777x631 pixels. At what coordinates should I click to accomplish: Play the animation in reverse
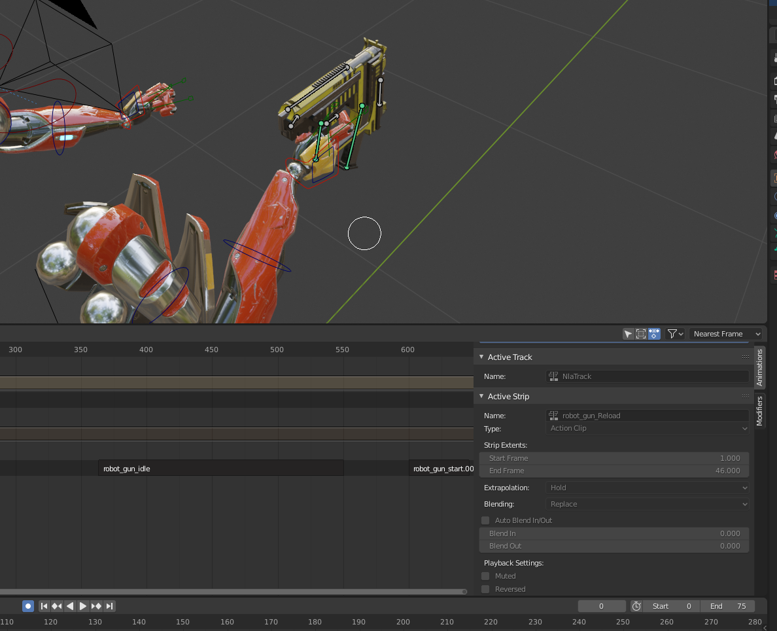pos(70,606)
